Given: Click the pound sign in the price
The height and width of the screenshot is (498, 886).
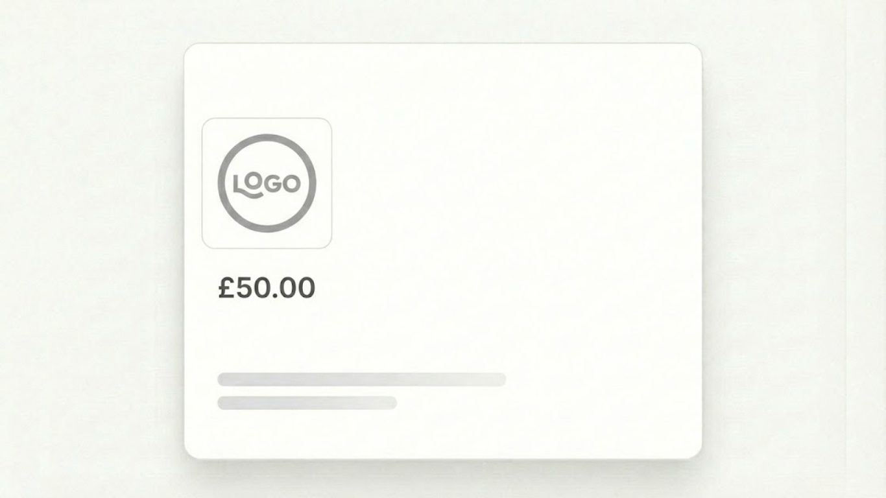Looking at the screenshot, I should click(x=226, y=288).
